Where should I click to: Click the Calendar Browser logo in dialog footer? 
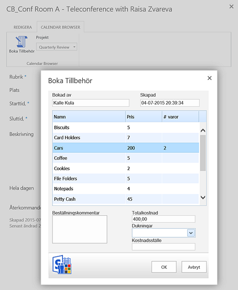(x=62, y=265)
